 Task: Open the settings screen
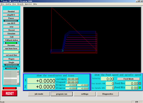pos(85,94)
